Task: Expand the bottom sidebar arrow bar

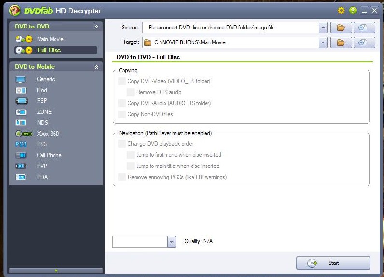Action: click(x=56, y=270)
